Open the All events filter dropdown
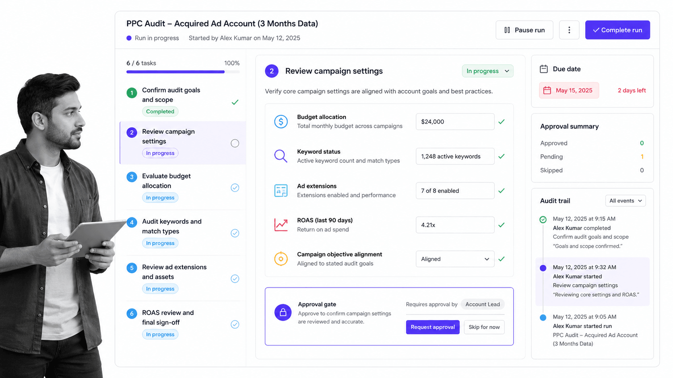The width and height of the screenshot is (673, 378). click(x=626, y=201)
